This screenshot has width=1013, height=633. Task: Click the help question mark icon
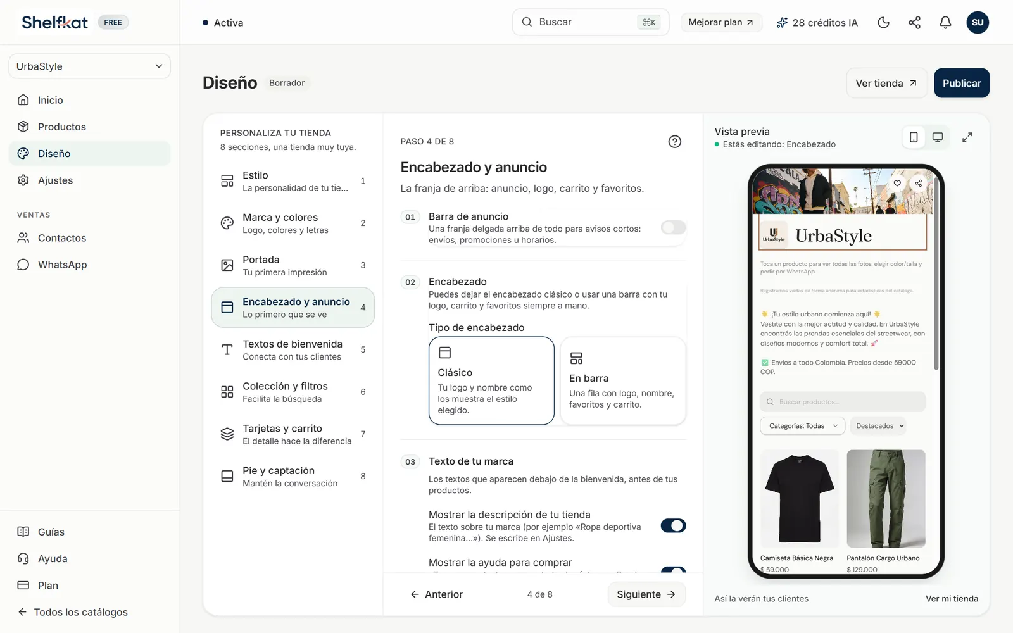coord(675,142)
